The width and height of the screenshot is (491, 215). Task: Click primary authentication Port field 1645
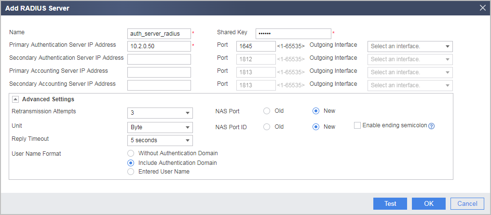256,46
